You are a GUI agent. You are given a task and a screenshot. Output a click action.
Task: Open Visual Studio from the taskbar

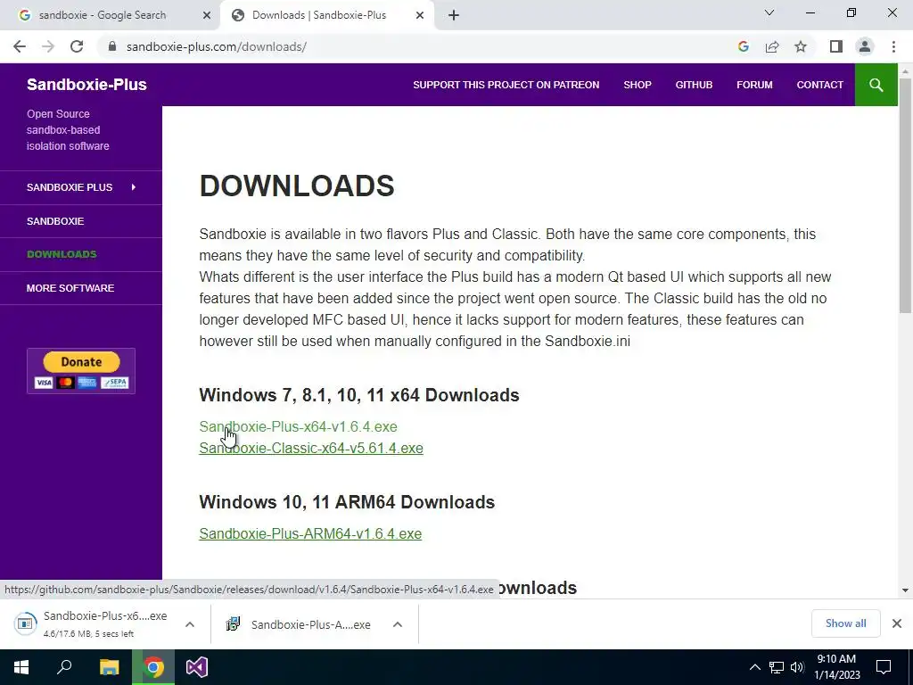[x=197, y=667]
